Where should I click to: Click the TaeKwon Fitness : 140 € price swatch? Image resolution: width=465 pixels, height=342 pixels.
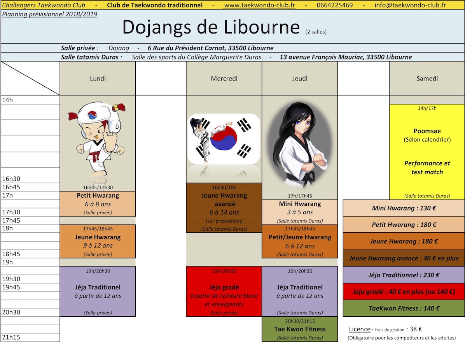click(404, 308)
